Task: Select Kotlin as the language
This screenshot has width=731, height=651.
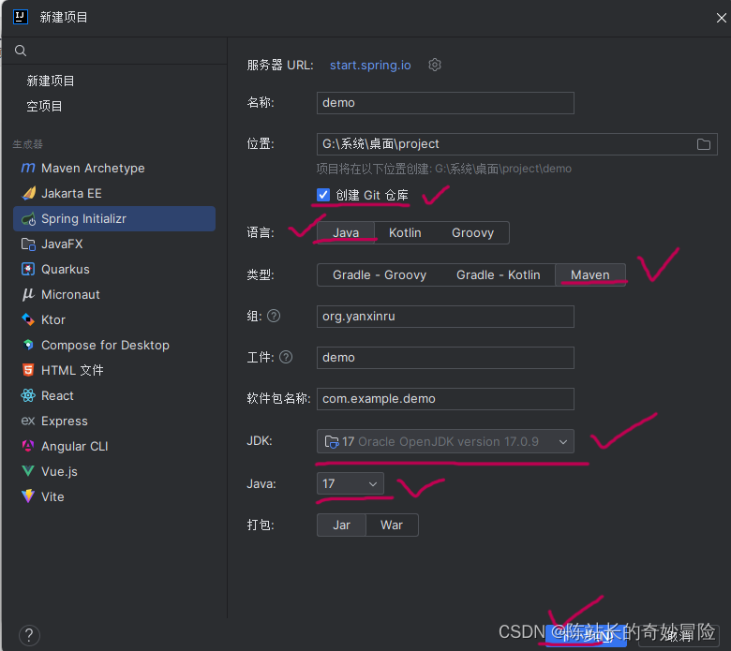Action: [405, 232]
